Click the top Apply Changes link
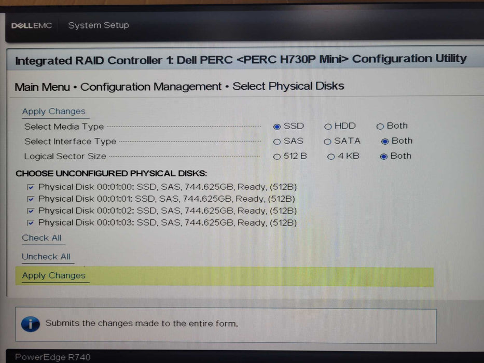 54,111
